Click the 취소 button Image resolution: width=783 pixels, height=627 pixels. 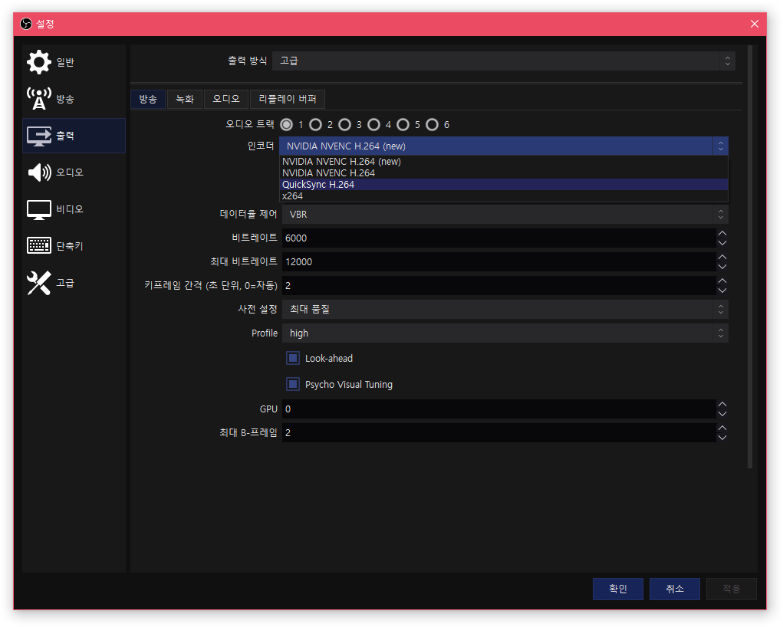[674, 589]
